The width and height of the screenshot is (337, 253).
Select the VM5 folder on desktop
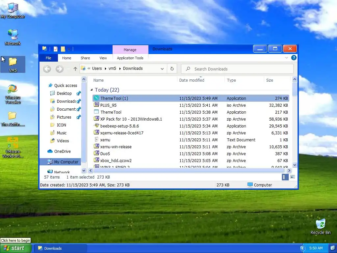13,65
